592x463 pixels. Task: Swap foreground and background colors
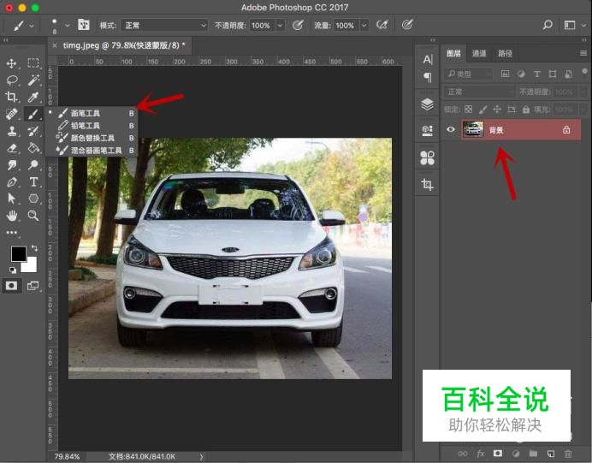pyautogui.click(x=34, y=248)
